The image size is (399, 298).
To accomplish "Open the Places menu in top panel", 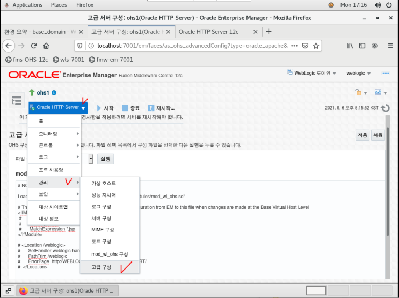I will coord(59,5).
